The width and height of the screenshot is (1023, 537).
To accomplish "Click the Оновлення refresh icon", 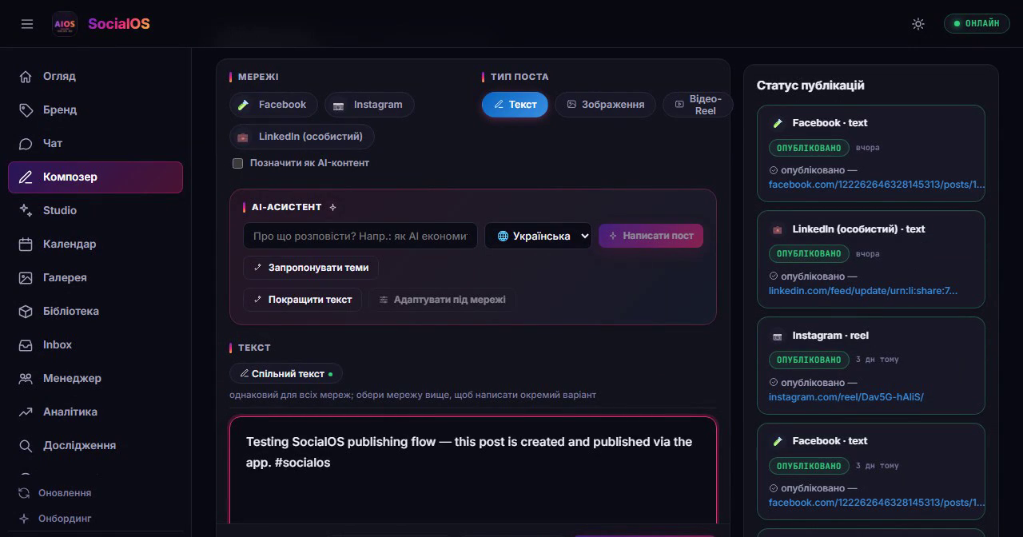I will (x=24, y=493).
